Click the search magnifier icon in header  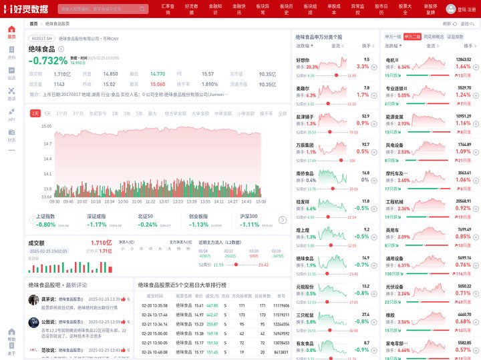tap(142, 9)
